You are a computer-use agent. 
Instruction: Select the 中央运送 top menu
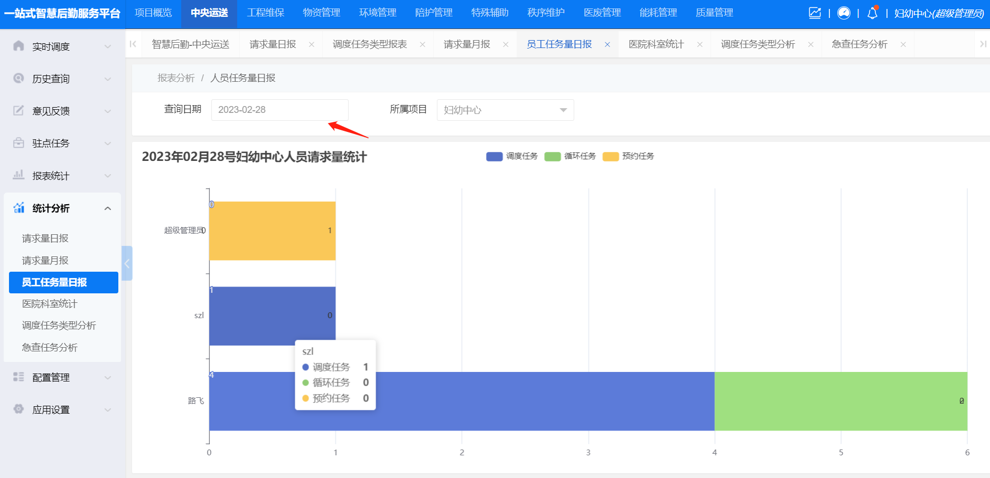(209, 13)
